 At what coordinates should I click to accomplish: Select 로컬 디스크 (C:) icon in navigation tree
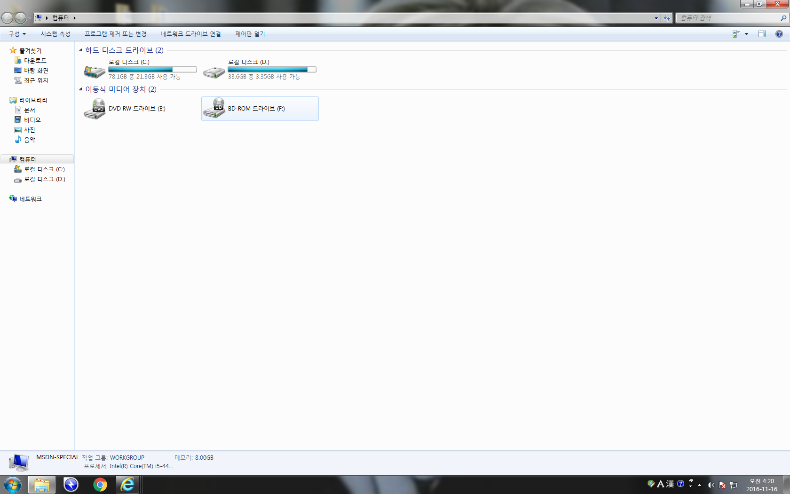(18, 169)
